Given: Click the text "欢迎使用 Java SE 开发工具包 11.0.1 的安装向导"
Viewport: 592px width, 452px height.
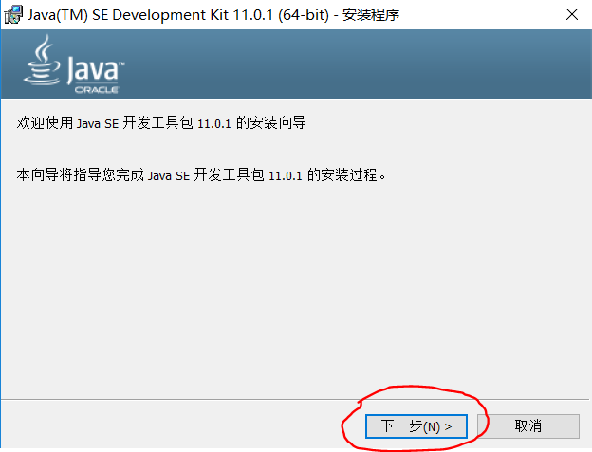Looking at the screenshot, I should pyautogui.click(x=161, y=123).
